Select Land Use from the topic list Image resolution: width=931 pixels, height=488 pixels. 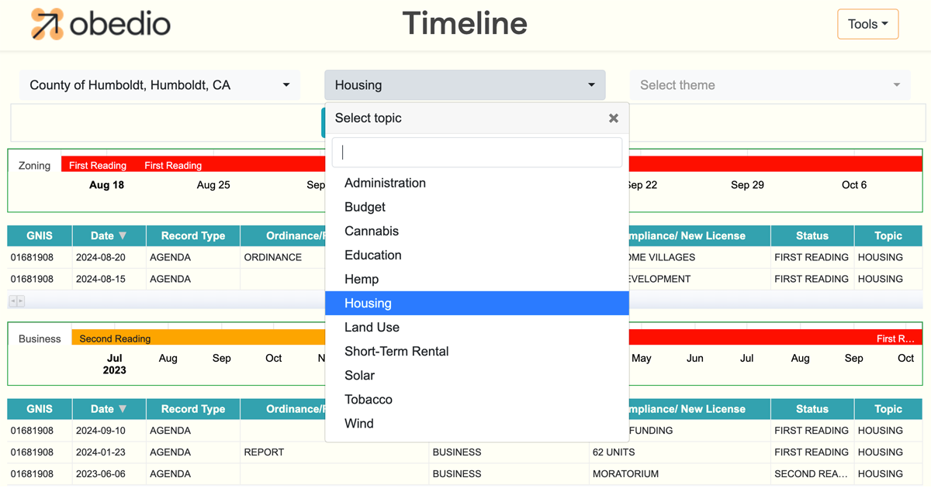[x=371, y=327]
